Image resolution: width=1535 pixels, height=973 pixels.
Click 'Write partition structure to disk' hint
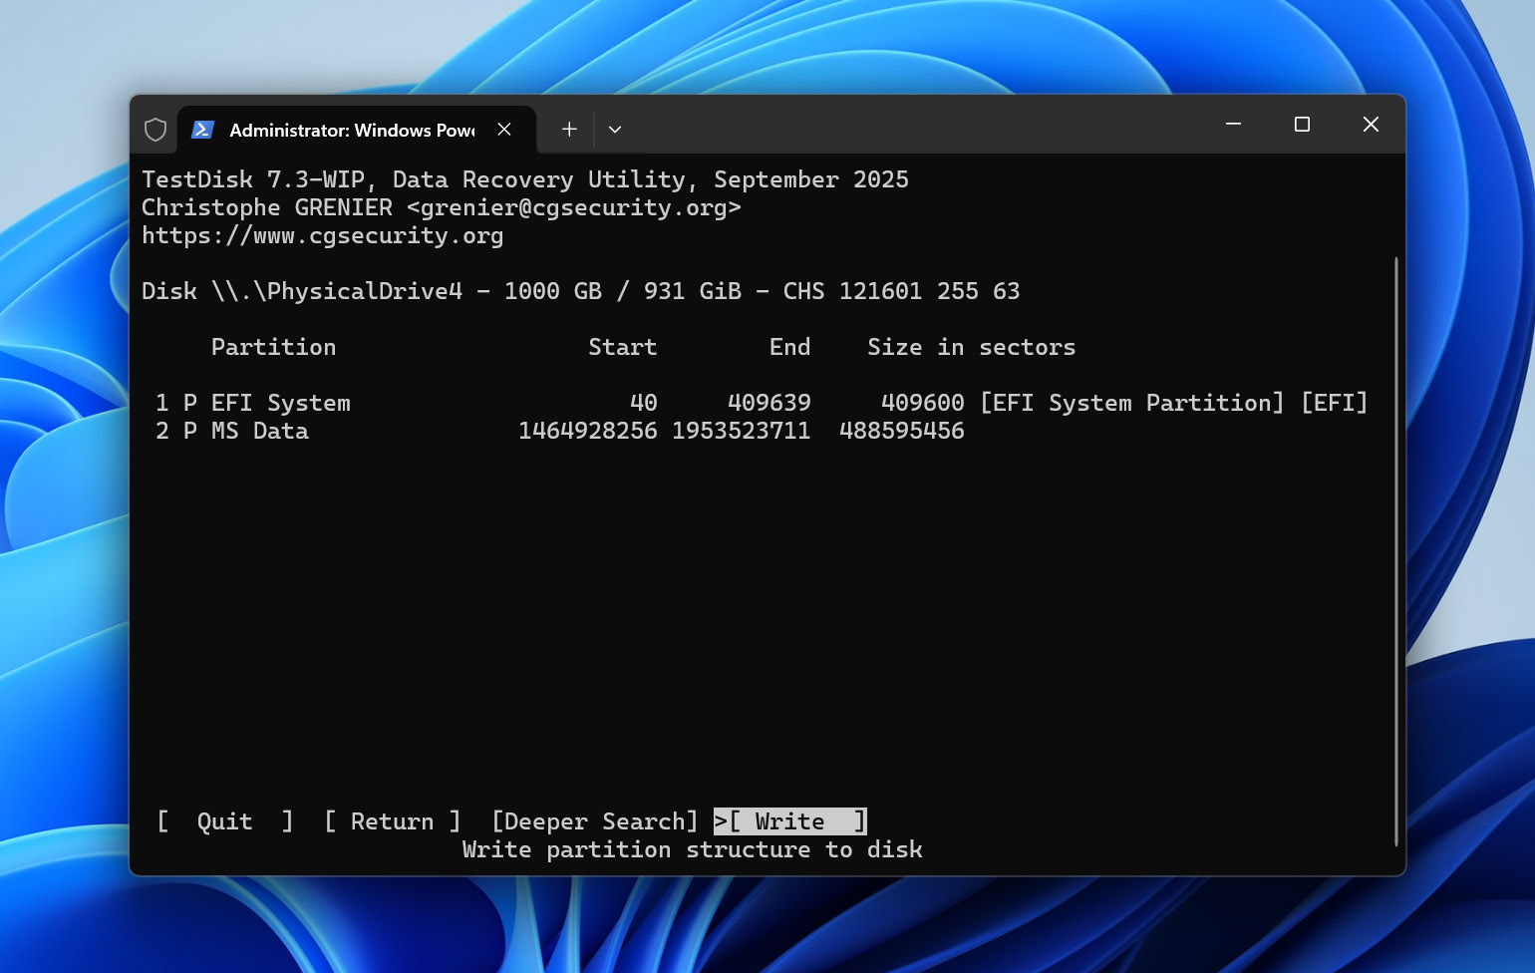pyautogui.click(x=693, y=849)
